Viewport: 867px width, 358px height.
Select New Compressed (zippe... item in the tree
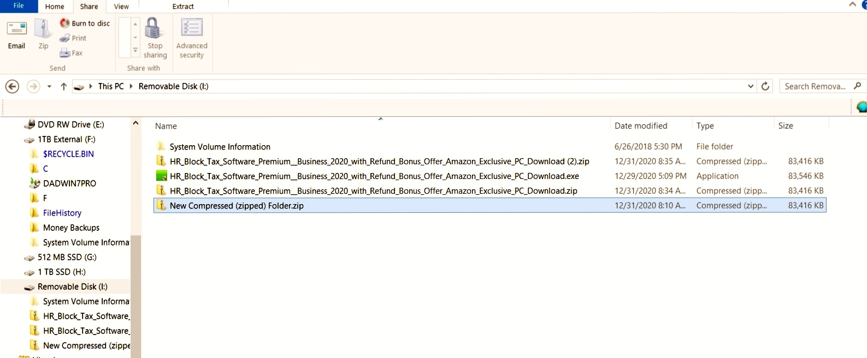[86, 345]
